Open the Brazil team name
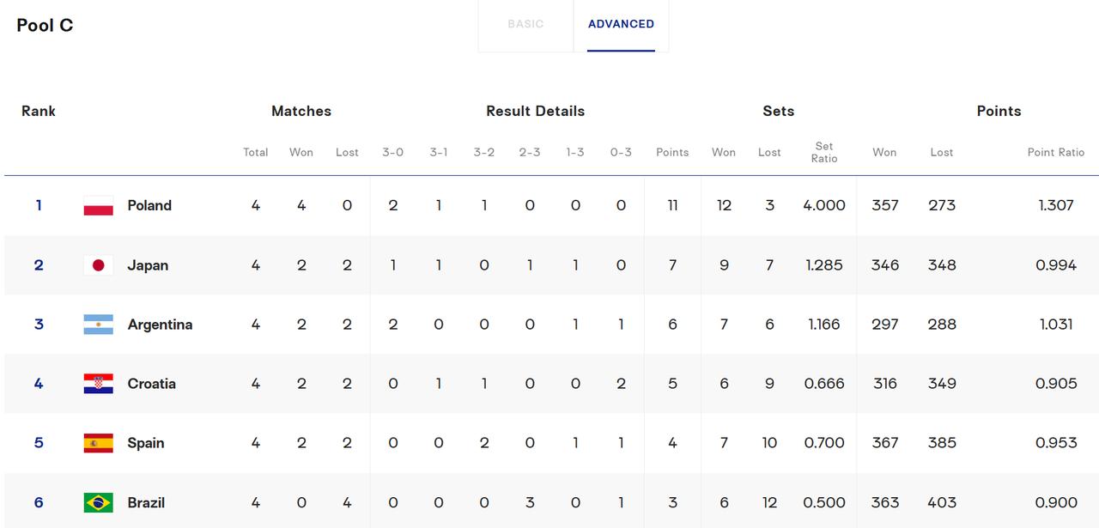The width and height of the screenshot is (1099, 528). click(146, 502)
